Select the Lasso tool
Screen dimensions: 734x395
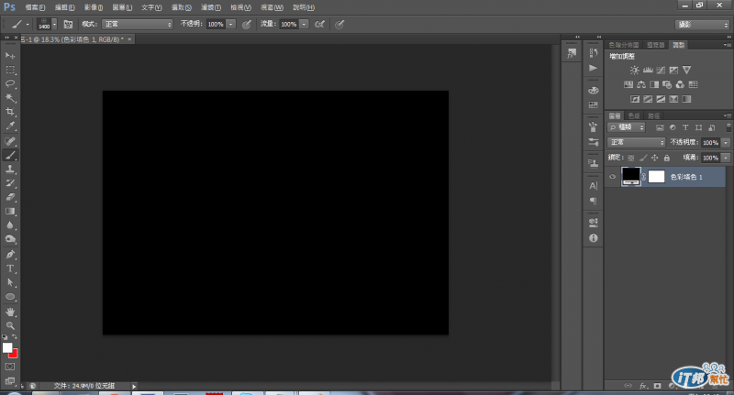click(10, 83)
